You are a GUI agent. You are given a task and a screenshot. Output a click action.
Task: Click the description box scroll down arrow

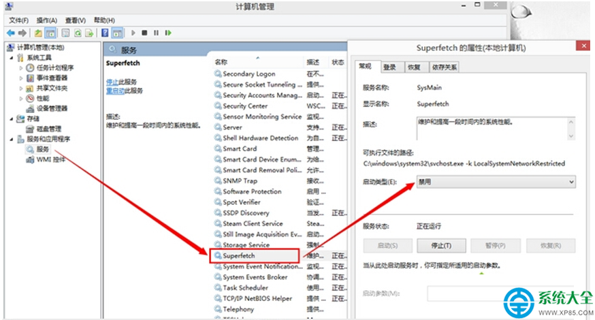point(571,136)
